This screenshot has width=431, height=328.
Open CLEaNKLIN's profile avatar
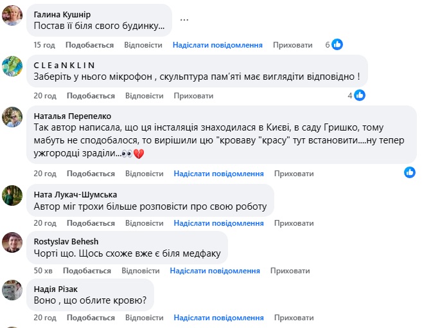point(13,66)
